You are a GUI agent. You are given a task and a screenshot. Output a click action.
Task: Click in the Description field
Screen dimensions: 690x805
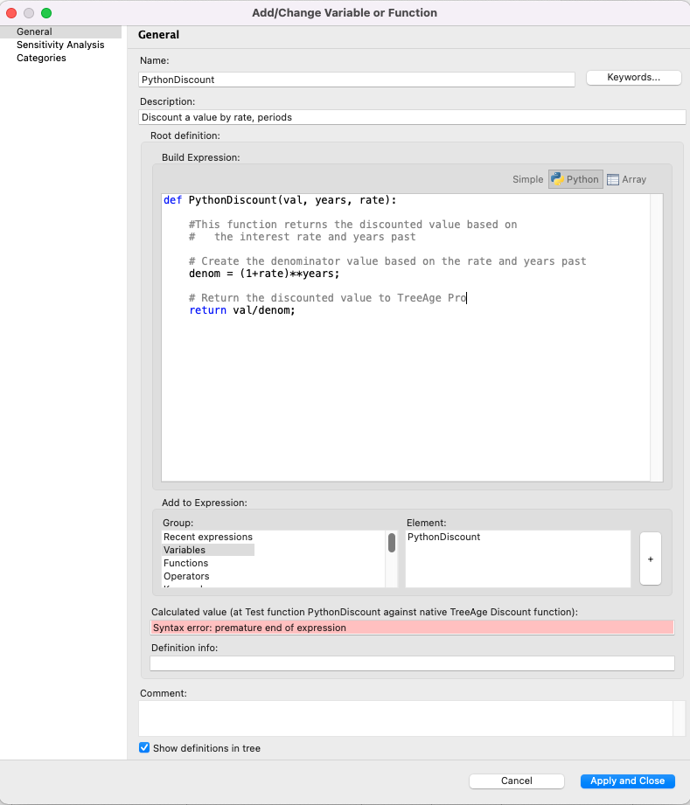[x=411, y=117]
